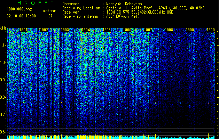Click the Receiving Location label

pyautogui.click(x=81, y=8)
